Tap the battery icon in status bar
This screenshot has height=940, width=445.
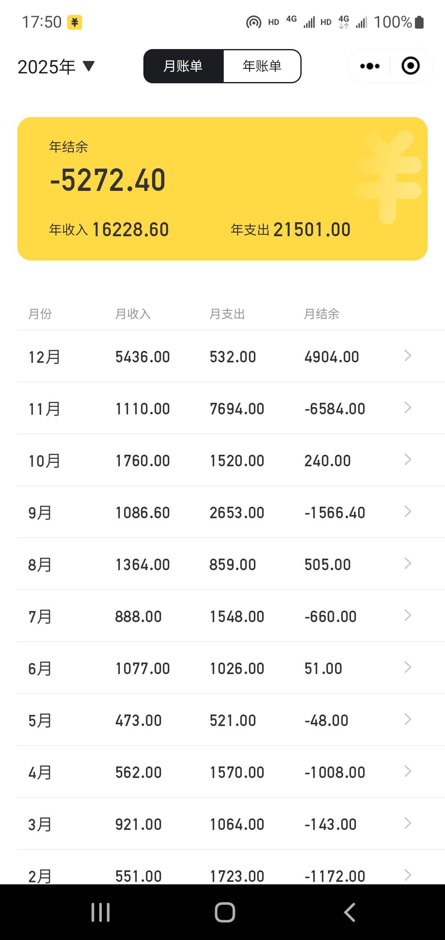(419, 22)
